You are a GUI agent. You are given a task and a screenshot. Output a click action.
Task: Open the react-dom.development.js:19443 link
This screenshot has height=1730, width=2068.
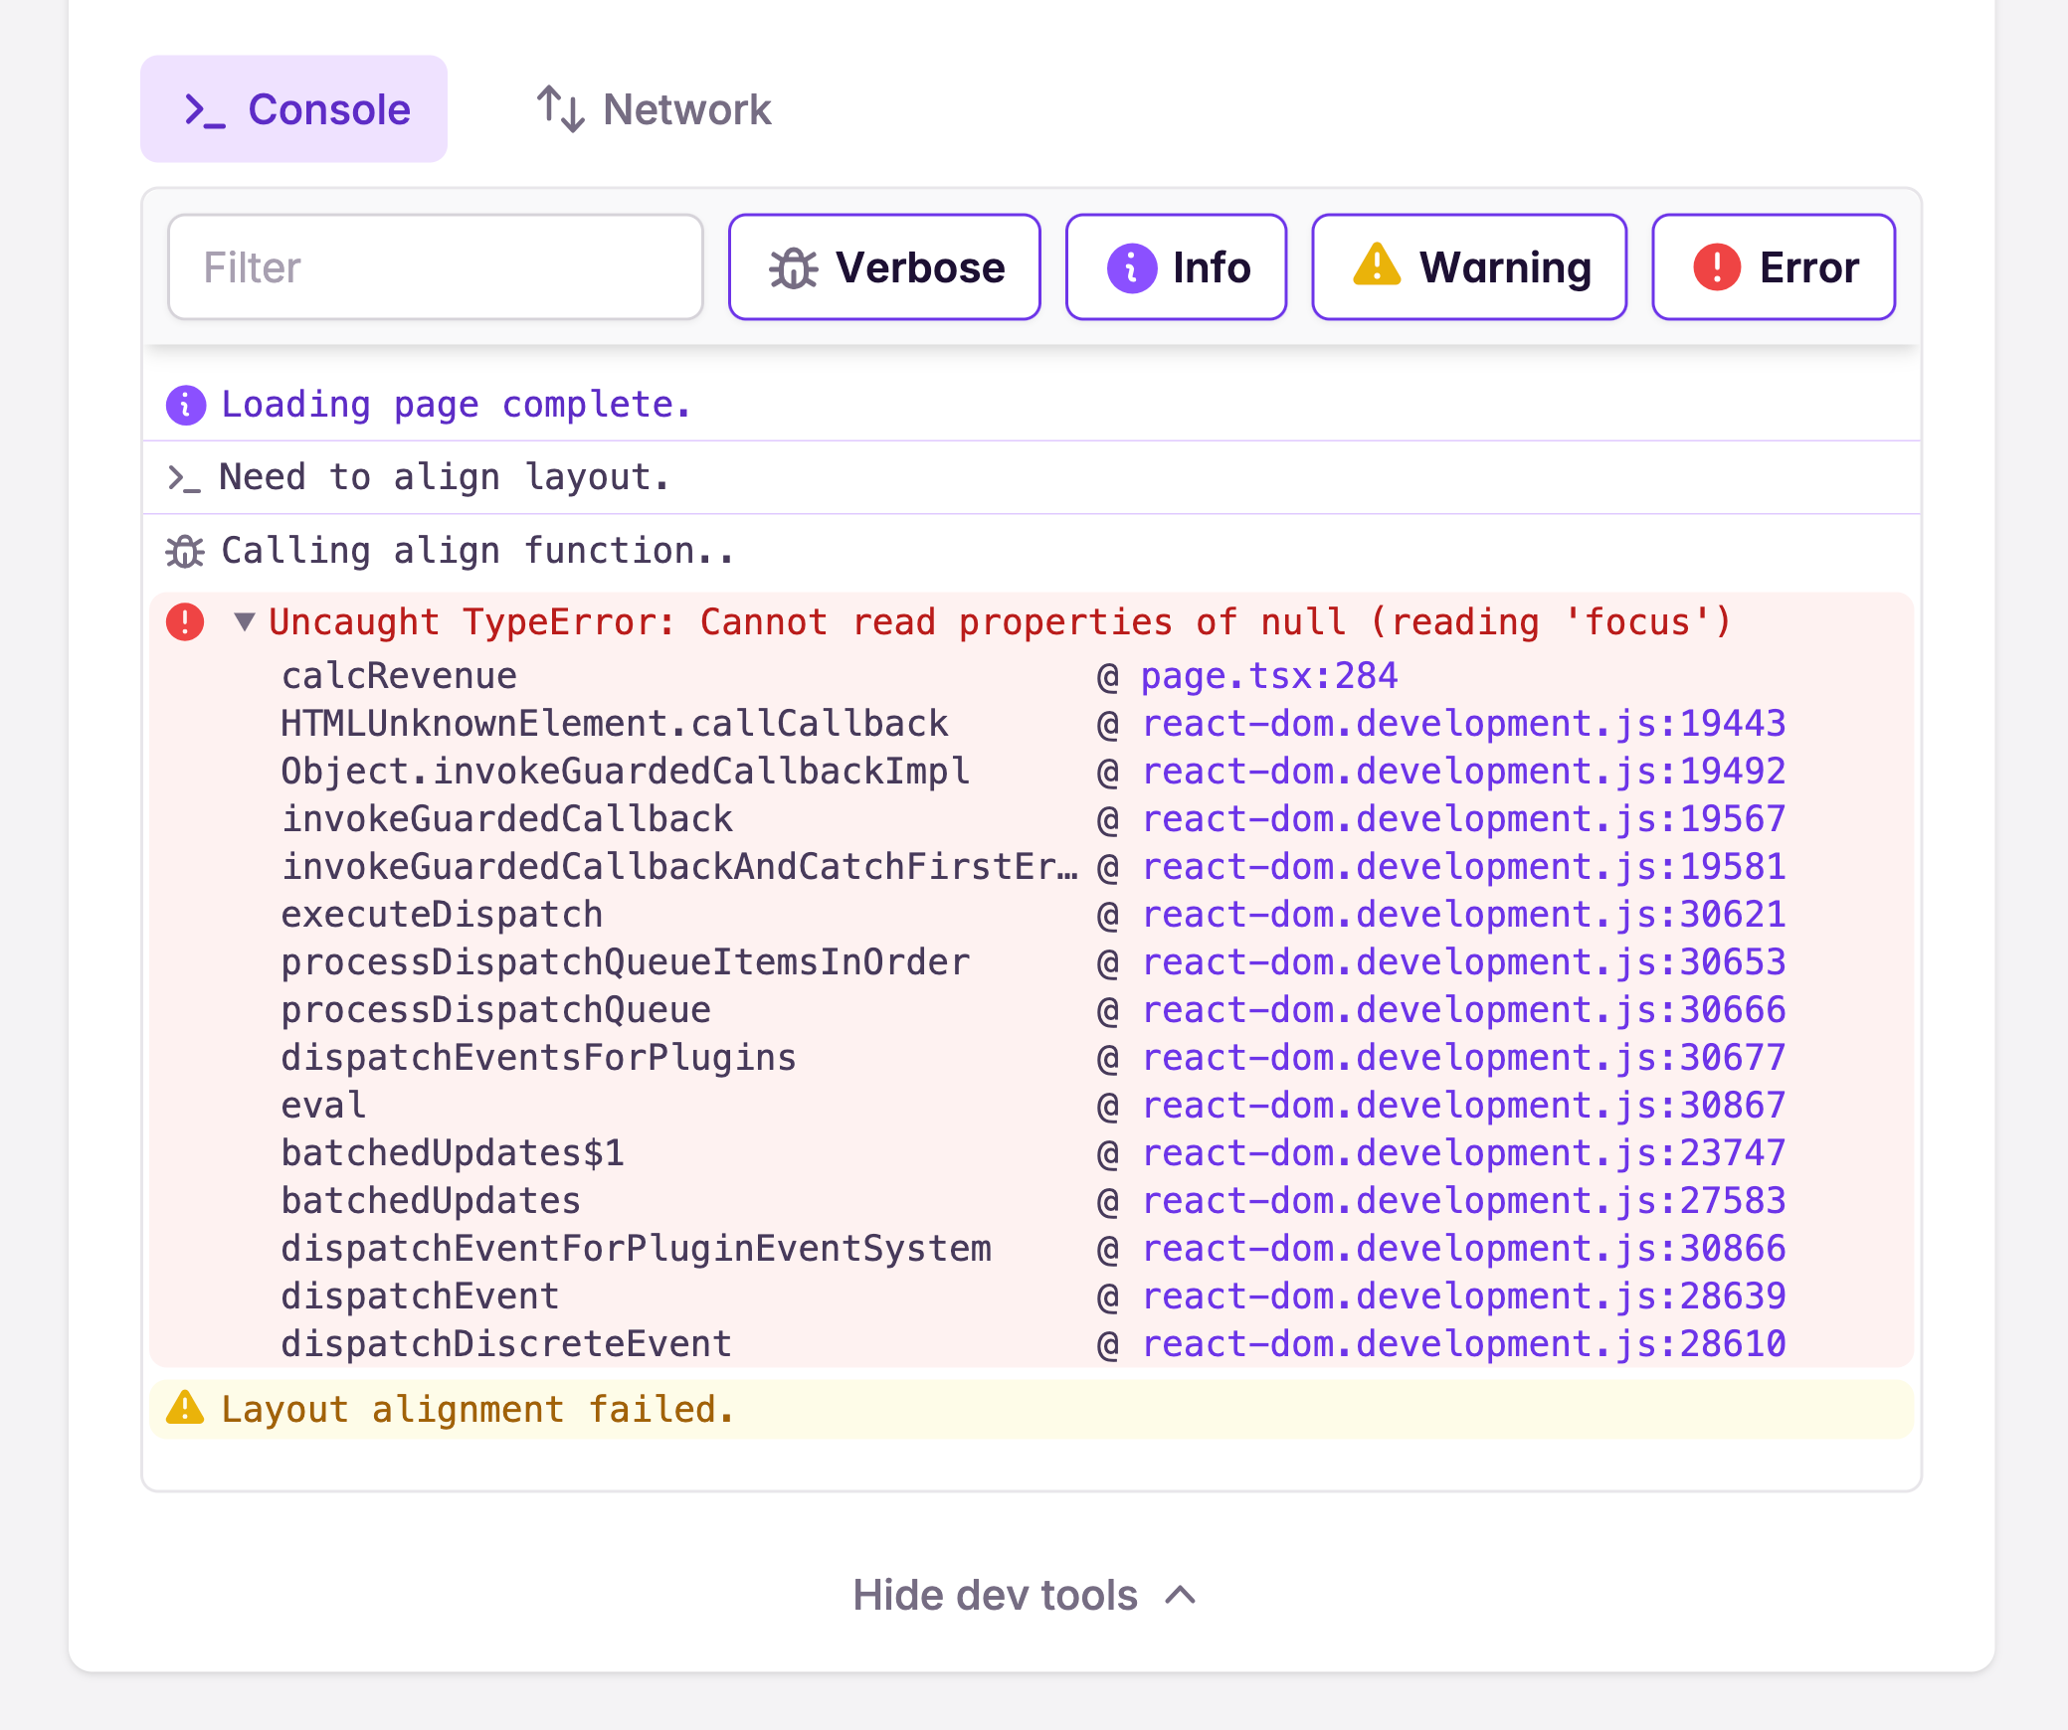pyautogui.click(x=1463, y=724)
